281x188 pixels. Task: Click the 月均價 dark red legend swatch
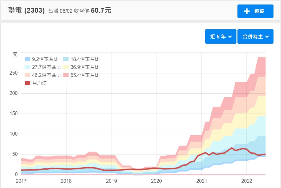(28, 83)
